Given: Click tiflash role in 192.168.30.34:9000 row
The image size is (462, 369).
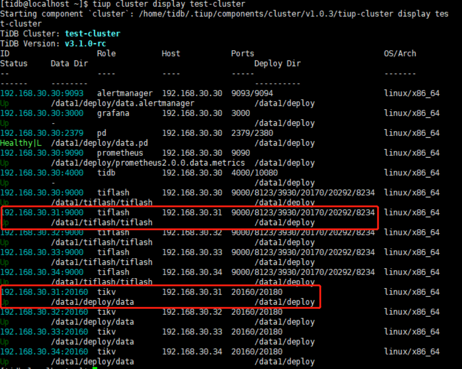Looking at the screenshot, I should tap(113, 272).
